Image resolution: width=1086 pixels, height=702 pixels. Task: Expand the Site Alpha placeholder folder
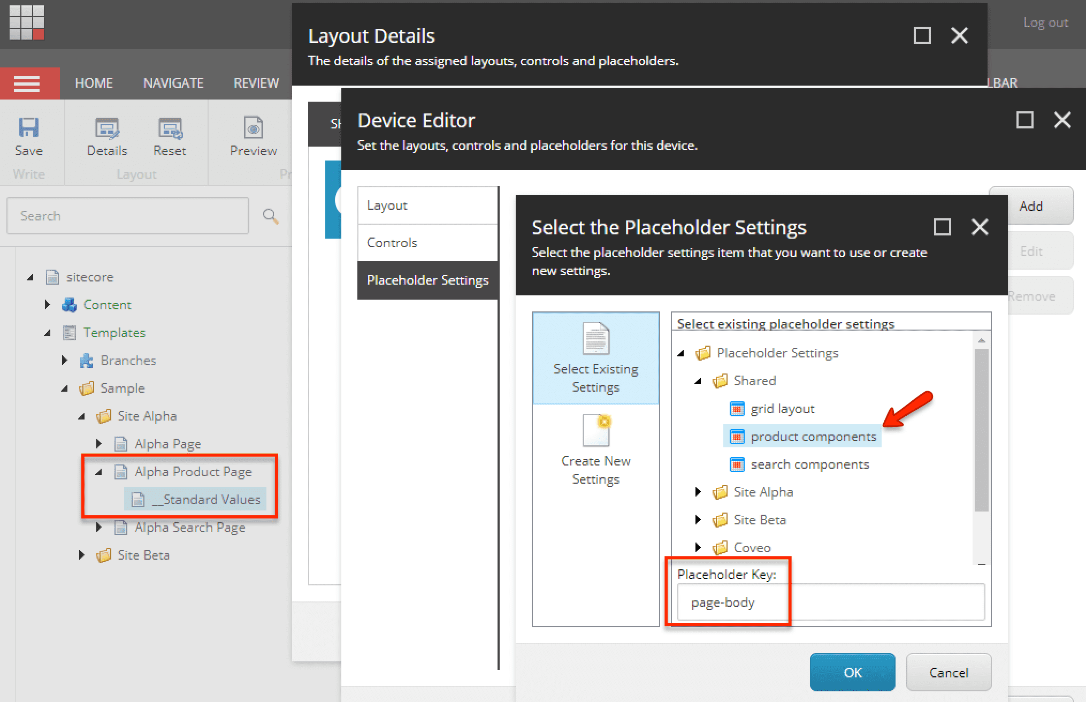698,492
